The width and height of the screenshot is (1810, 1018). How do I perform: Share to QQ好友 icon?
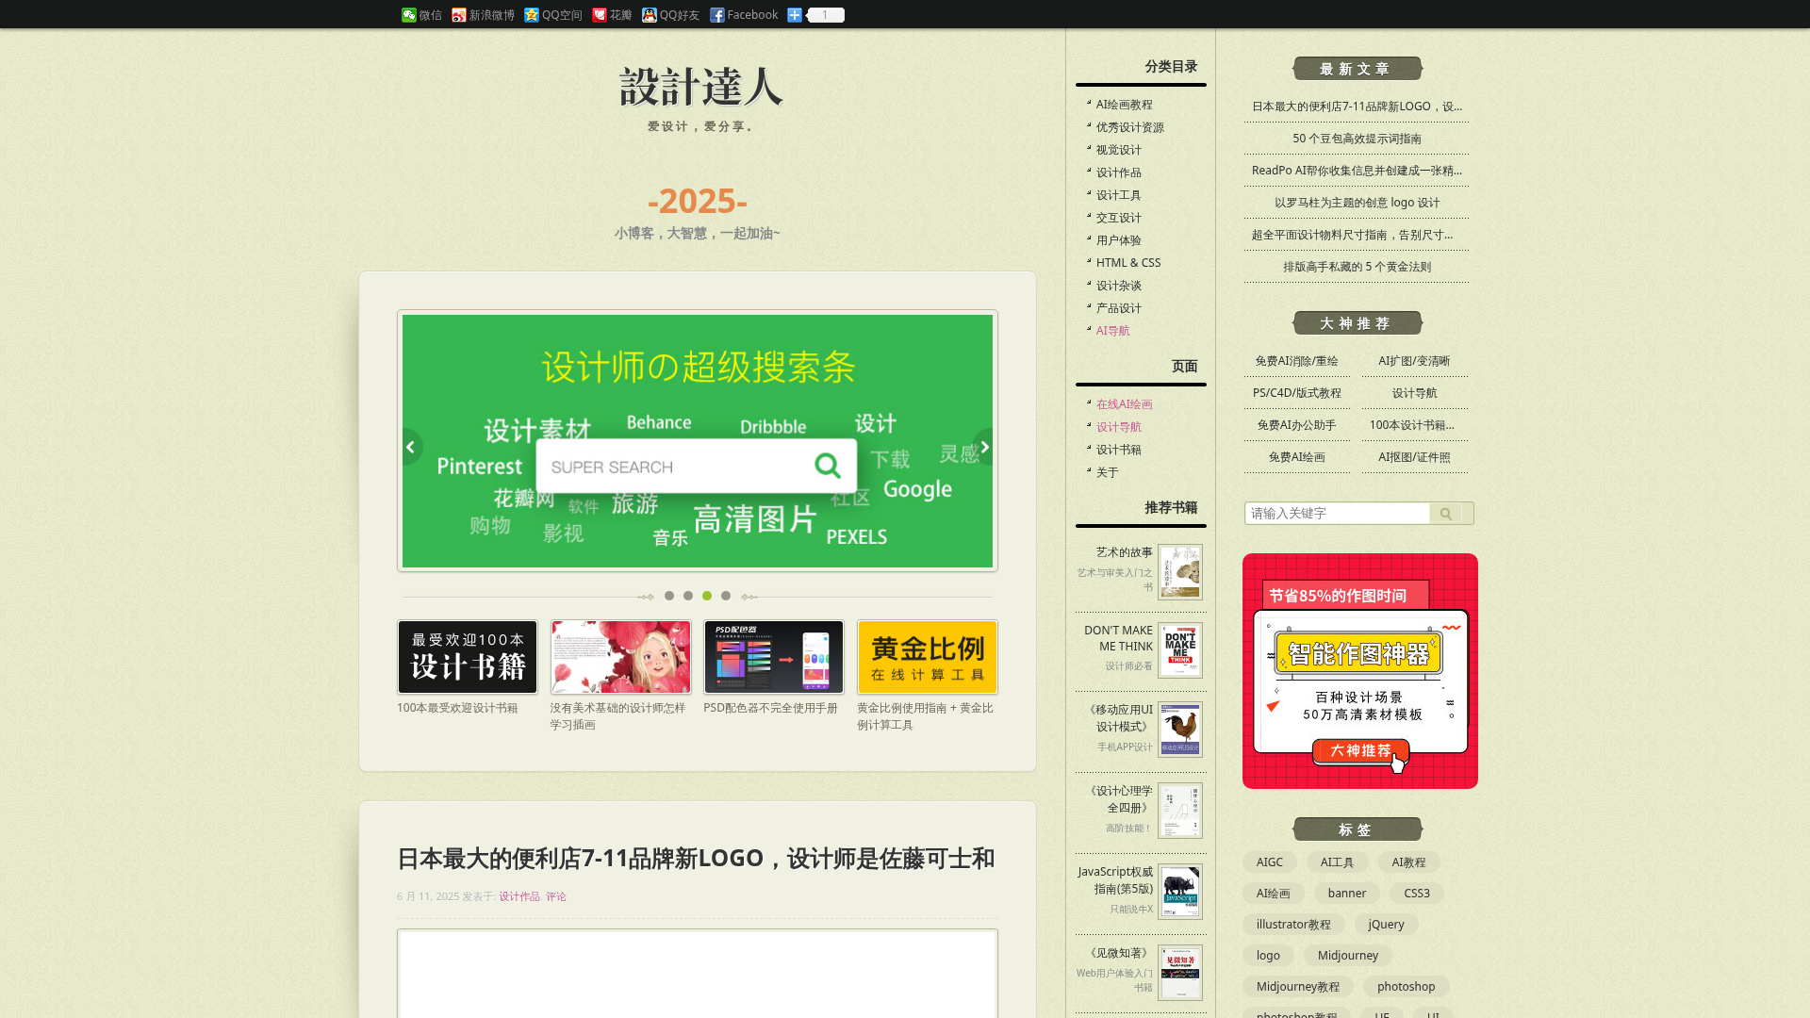[650, 15]
